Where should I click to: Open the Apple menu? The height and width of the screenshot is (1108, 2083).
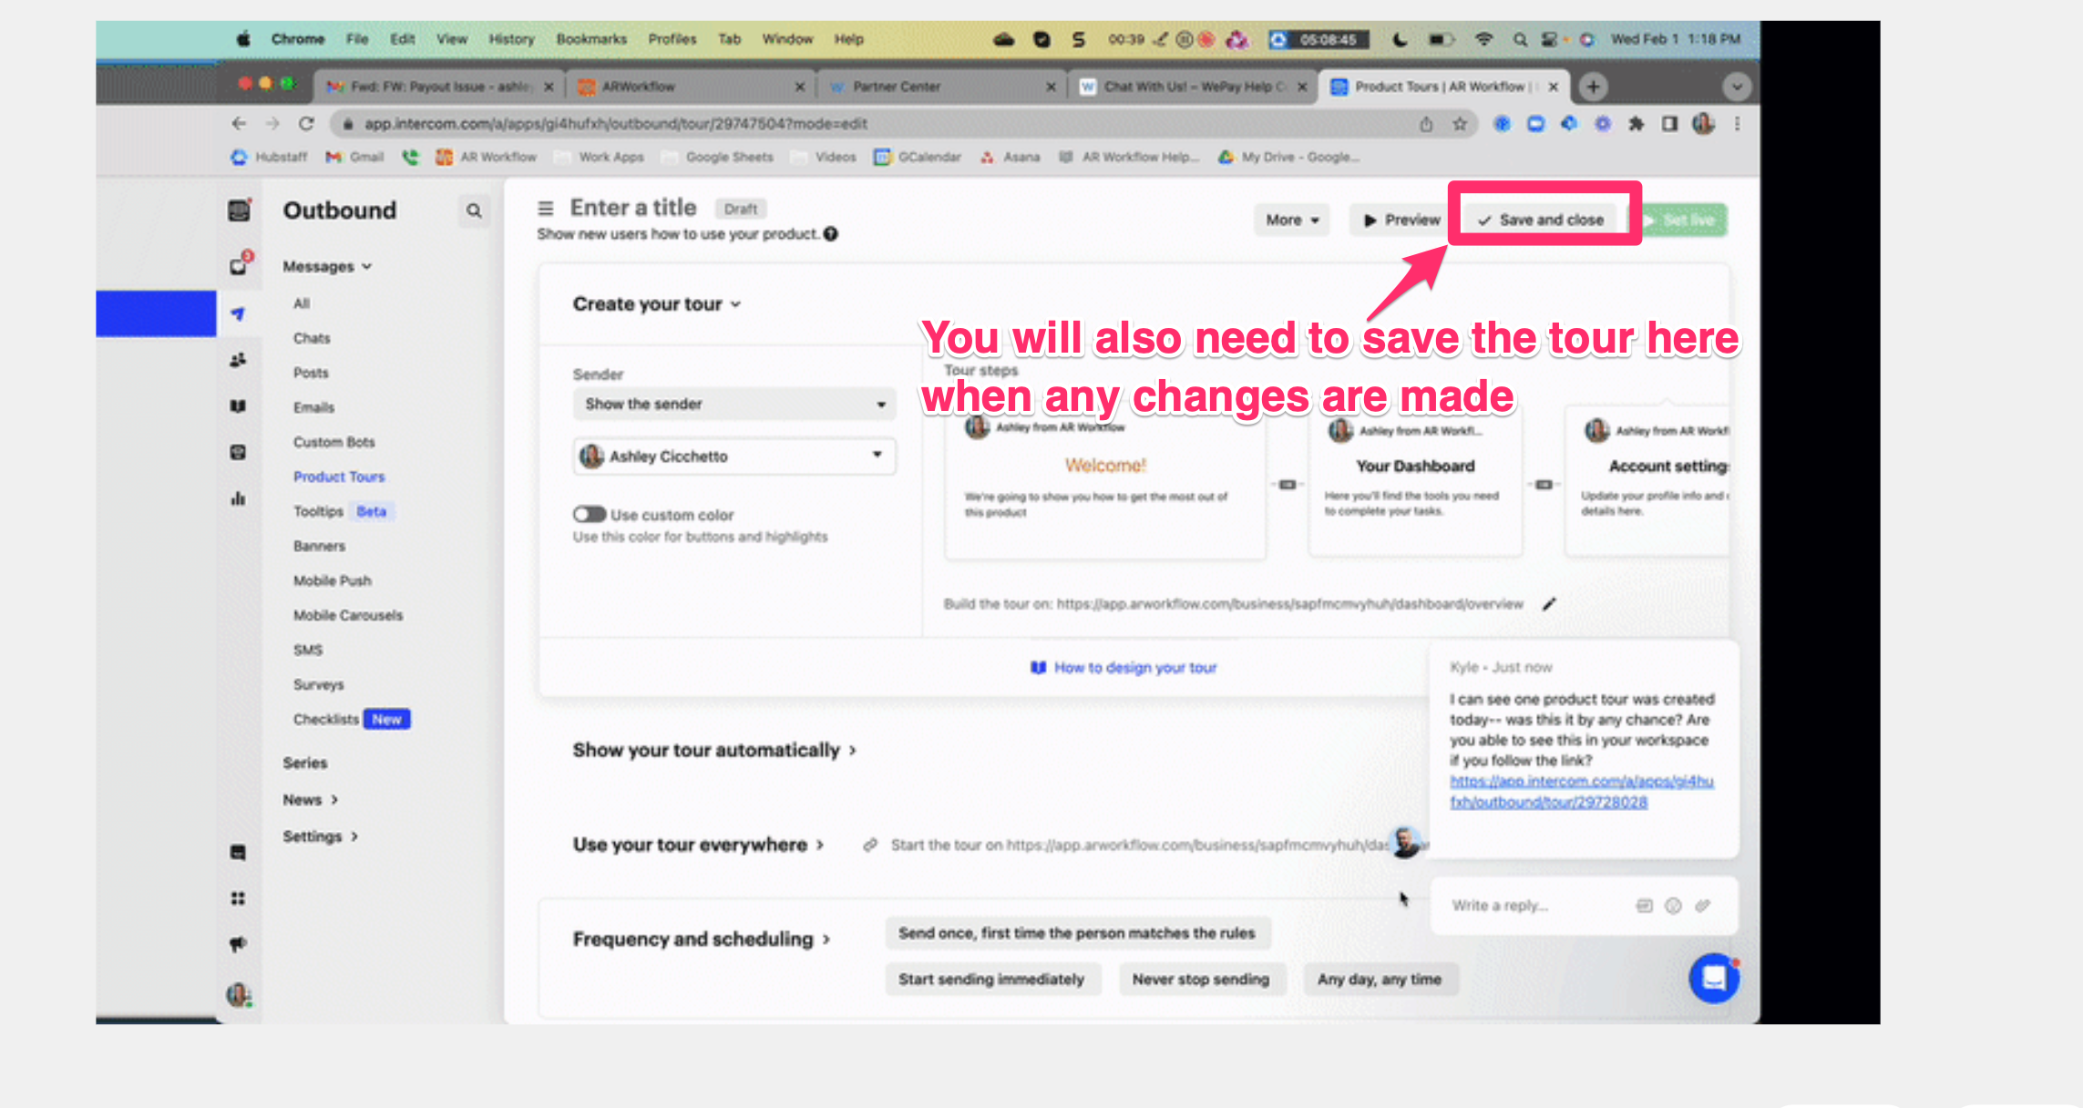[x=243, y=39]
